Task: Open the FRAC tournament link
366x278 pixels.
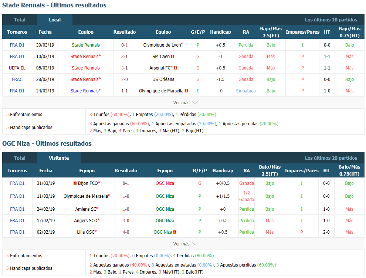Action: 17,79
